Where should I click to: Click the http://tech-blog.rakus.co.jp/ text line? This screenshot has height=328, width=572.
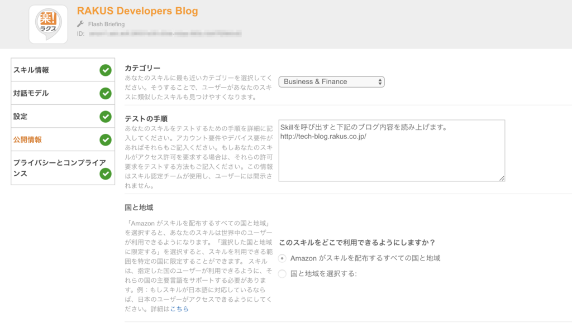[x=323, y=137]
